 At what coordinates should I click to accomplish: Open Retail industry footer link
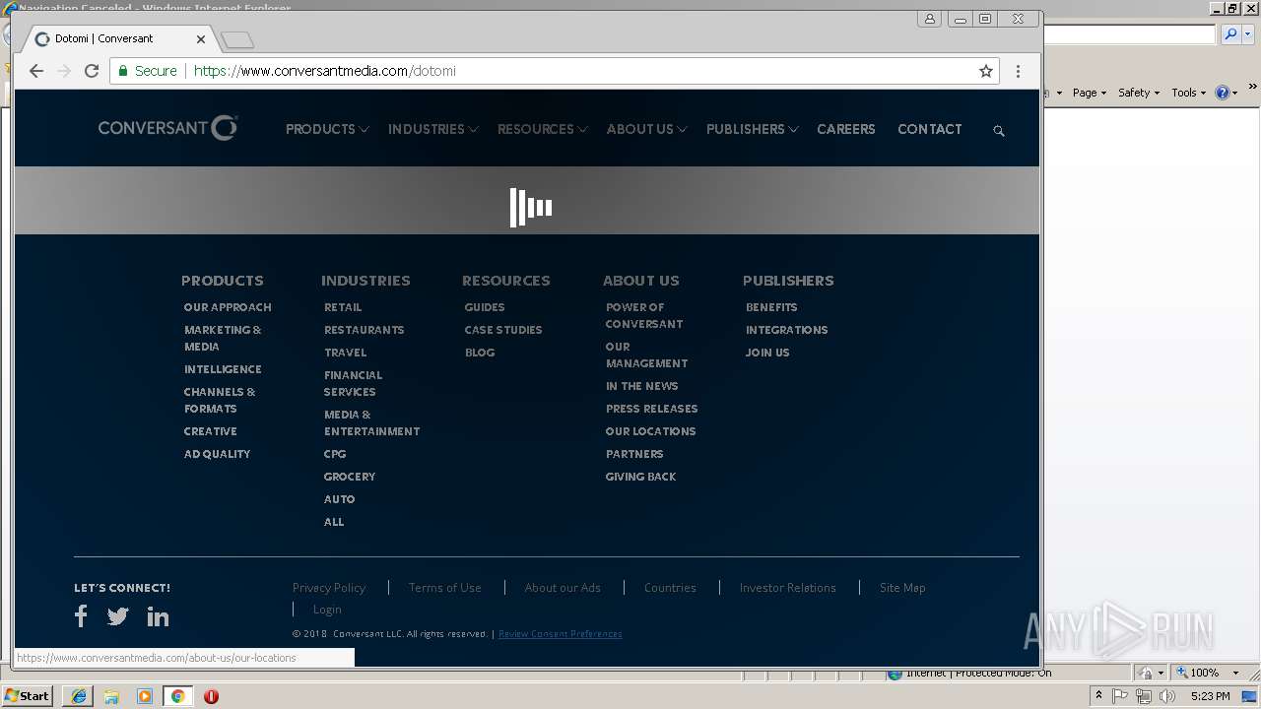point(343,307)
